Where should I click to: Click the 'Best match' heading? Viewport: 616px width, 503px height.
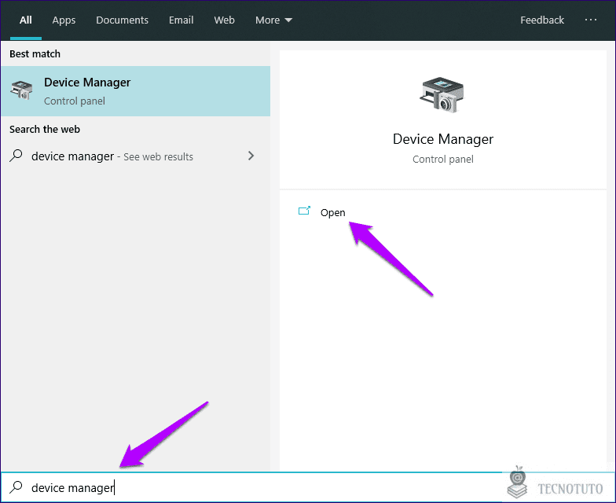click(35, 53)
